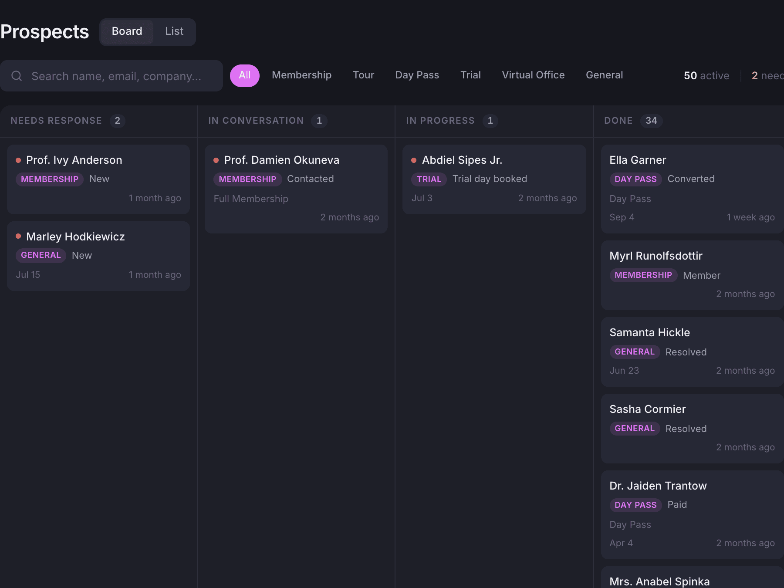The image size is (784, 588).
Task: Select the All filter pill
Action: (x=245, y=75)
